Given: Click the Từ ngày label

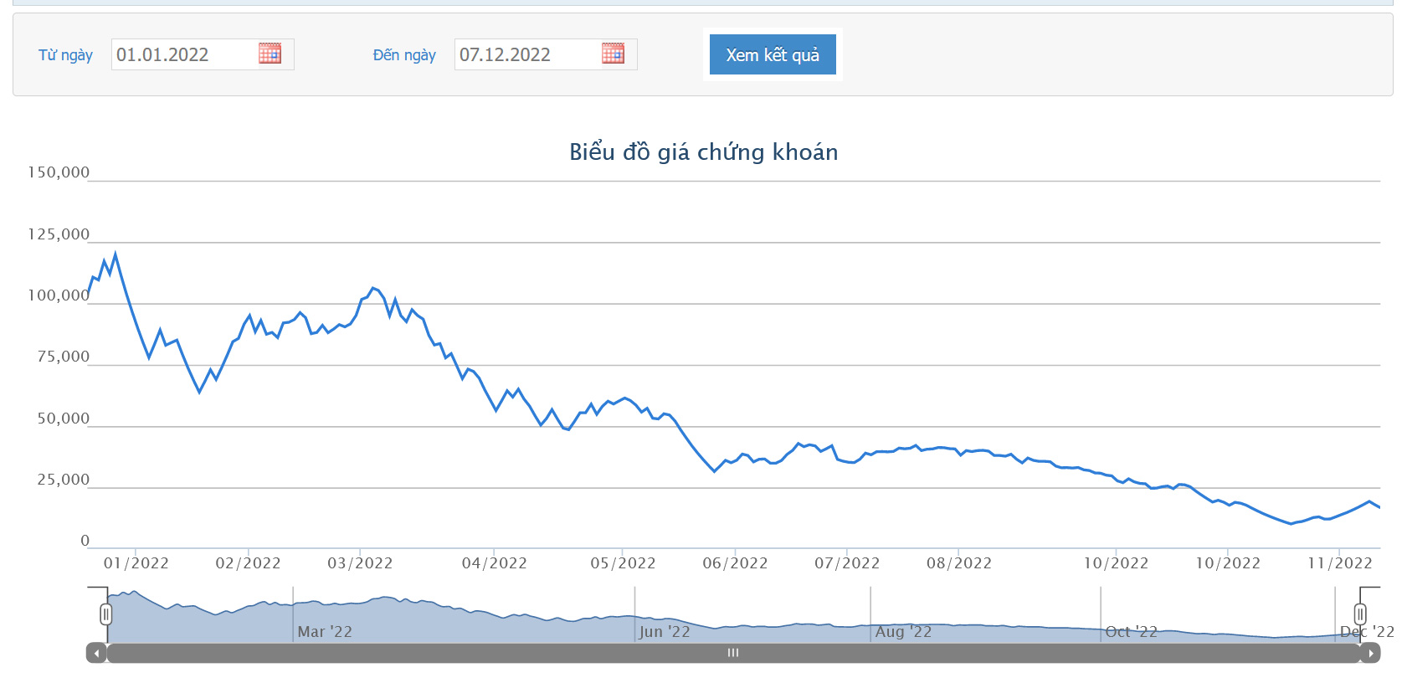Looking at the screenshot, I should point(65,55).
